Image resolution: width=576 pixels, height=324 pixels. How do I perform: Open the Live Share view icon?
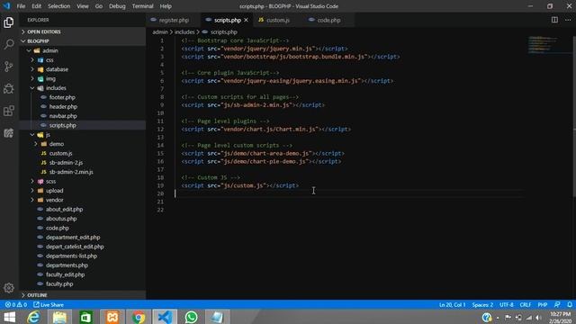click(9, 132)
